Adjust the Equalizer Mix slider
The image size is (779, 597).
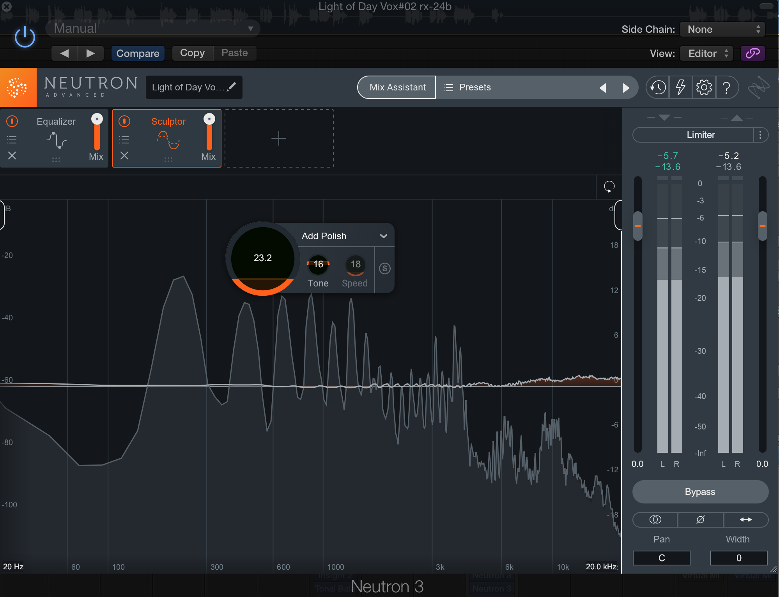point(97,132)
